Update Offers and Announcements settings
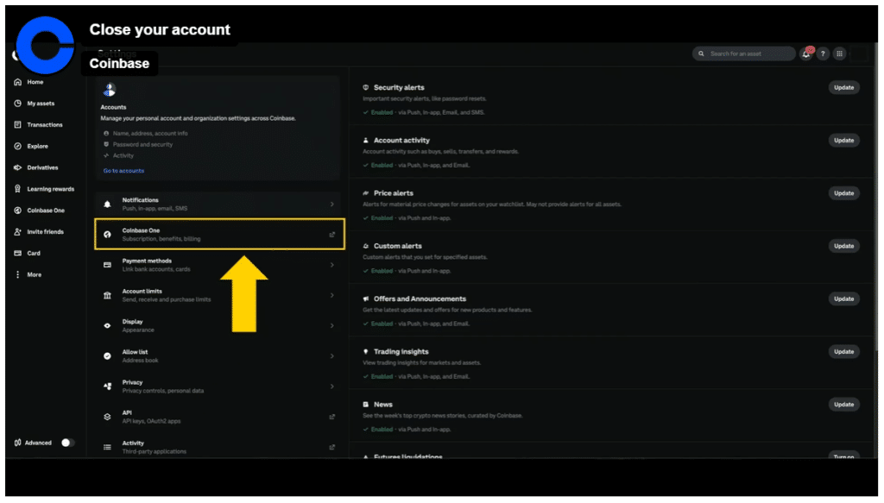884x503 pixels. coord(844,299)
